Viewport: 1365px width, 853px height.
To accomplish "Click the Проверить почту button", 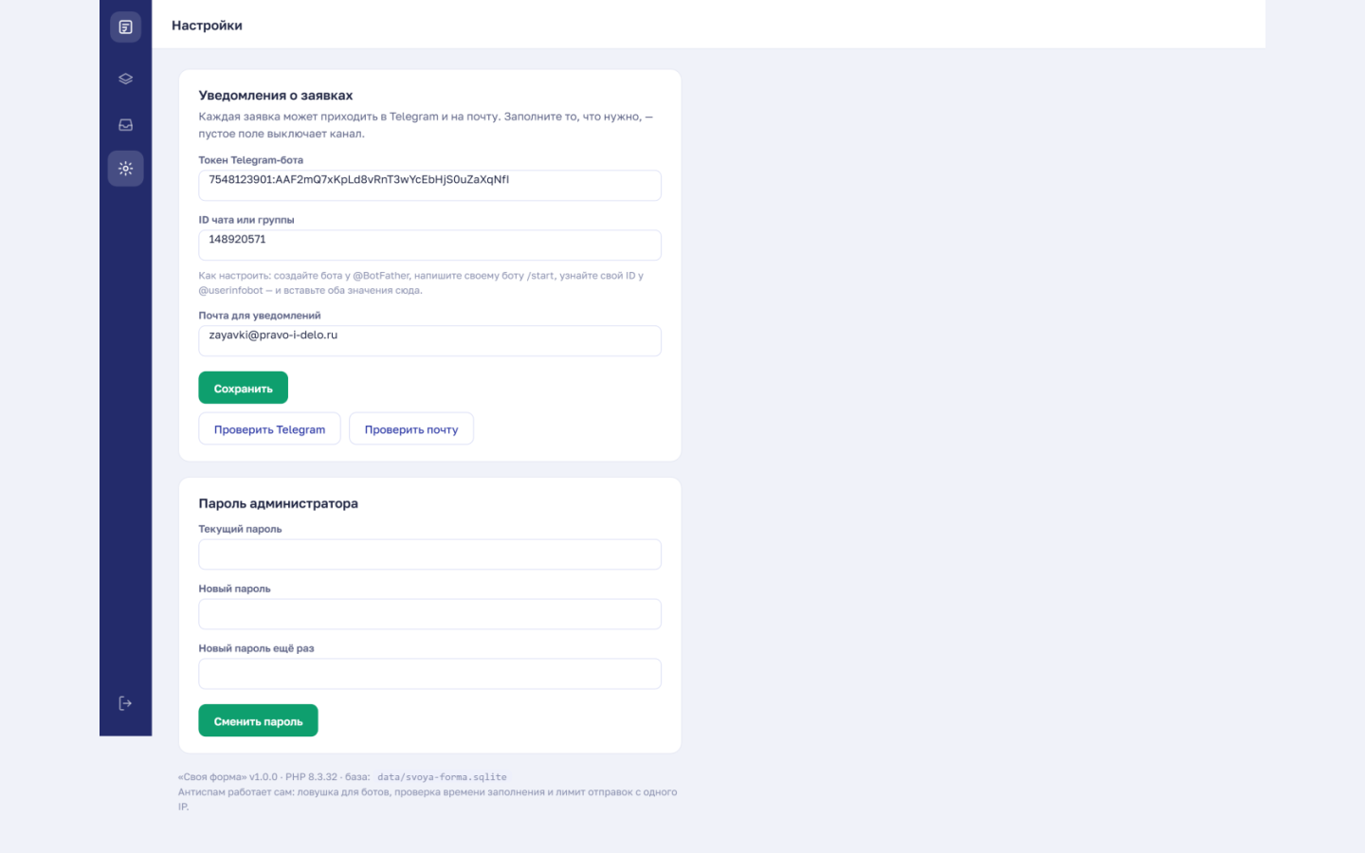I will 411,429.
